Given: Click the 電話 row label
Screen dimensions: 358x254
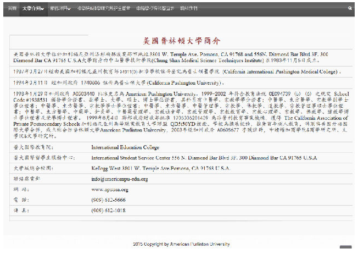Looking at the screenshot, I should tap(21, 200).
